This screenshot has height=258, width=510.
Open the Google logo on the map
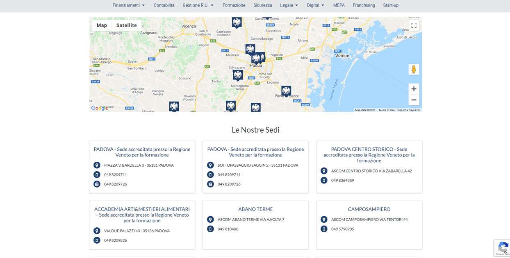pos(100,108)
